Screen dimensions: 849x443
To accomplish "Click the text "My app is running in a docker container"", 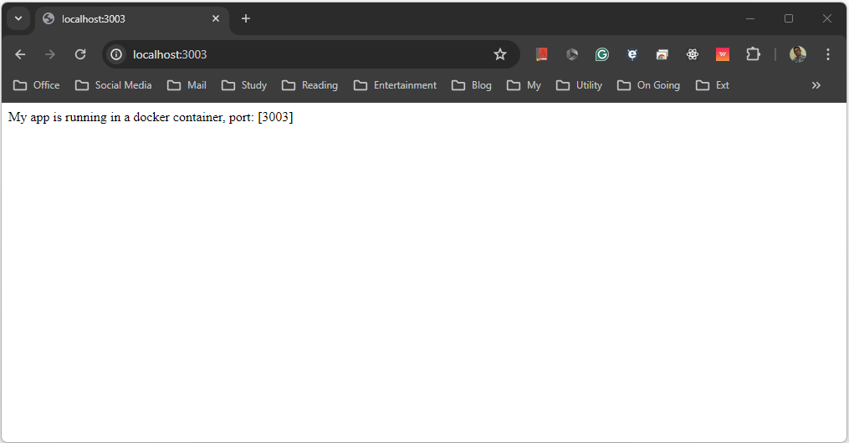I will 116,117.
